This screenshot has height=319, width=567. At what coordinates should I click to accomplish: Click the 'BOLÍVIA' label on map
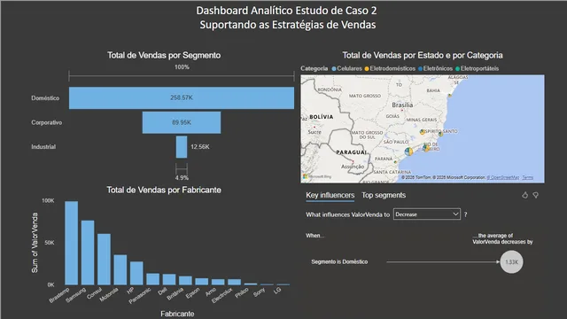pyautogui.click(x=321, y=117)
